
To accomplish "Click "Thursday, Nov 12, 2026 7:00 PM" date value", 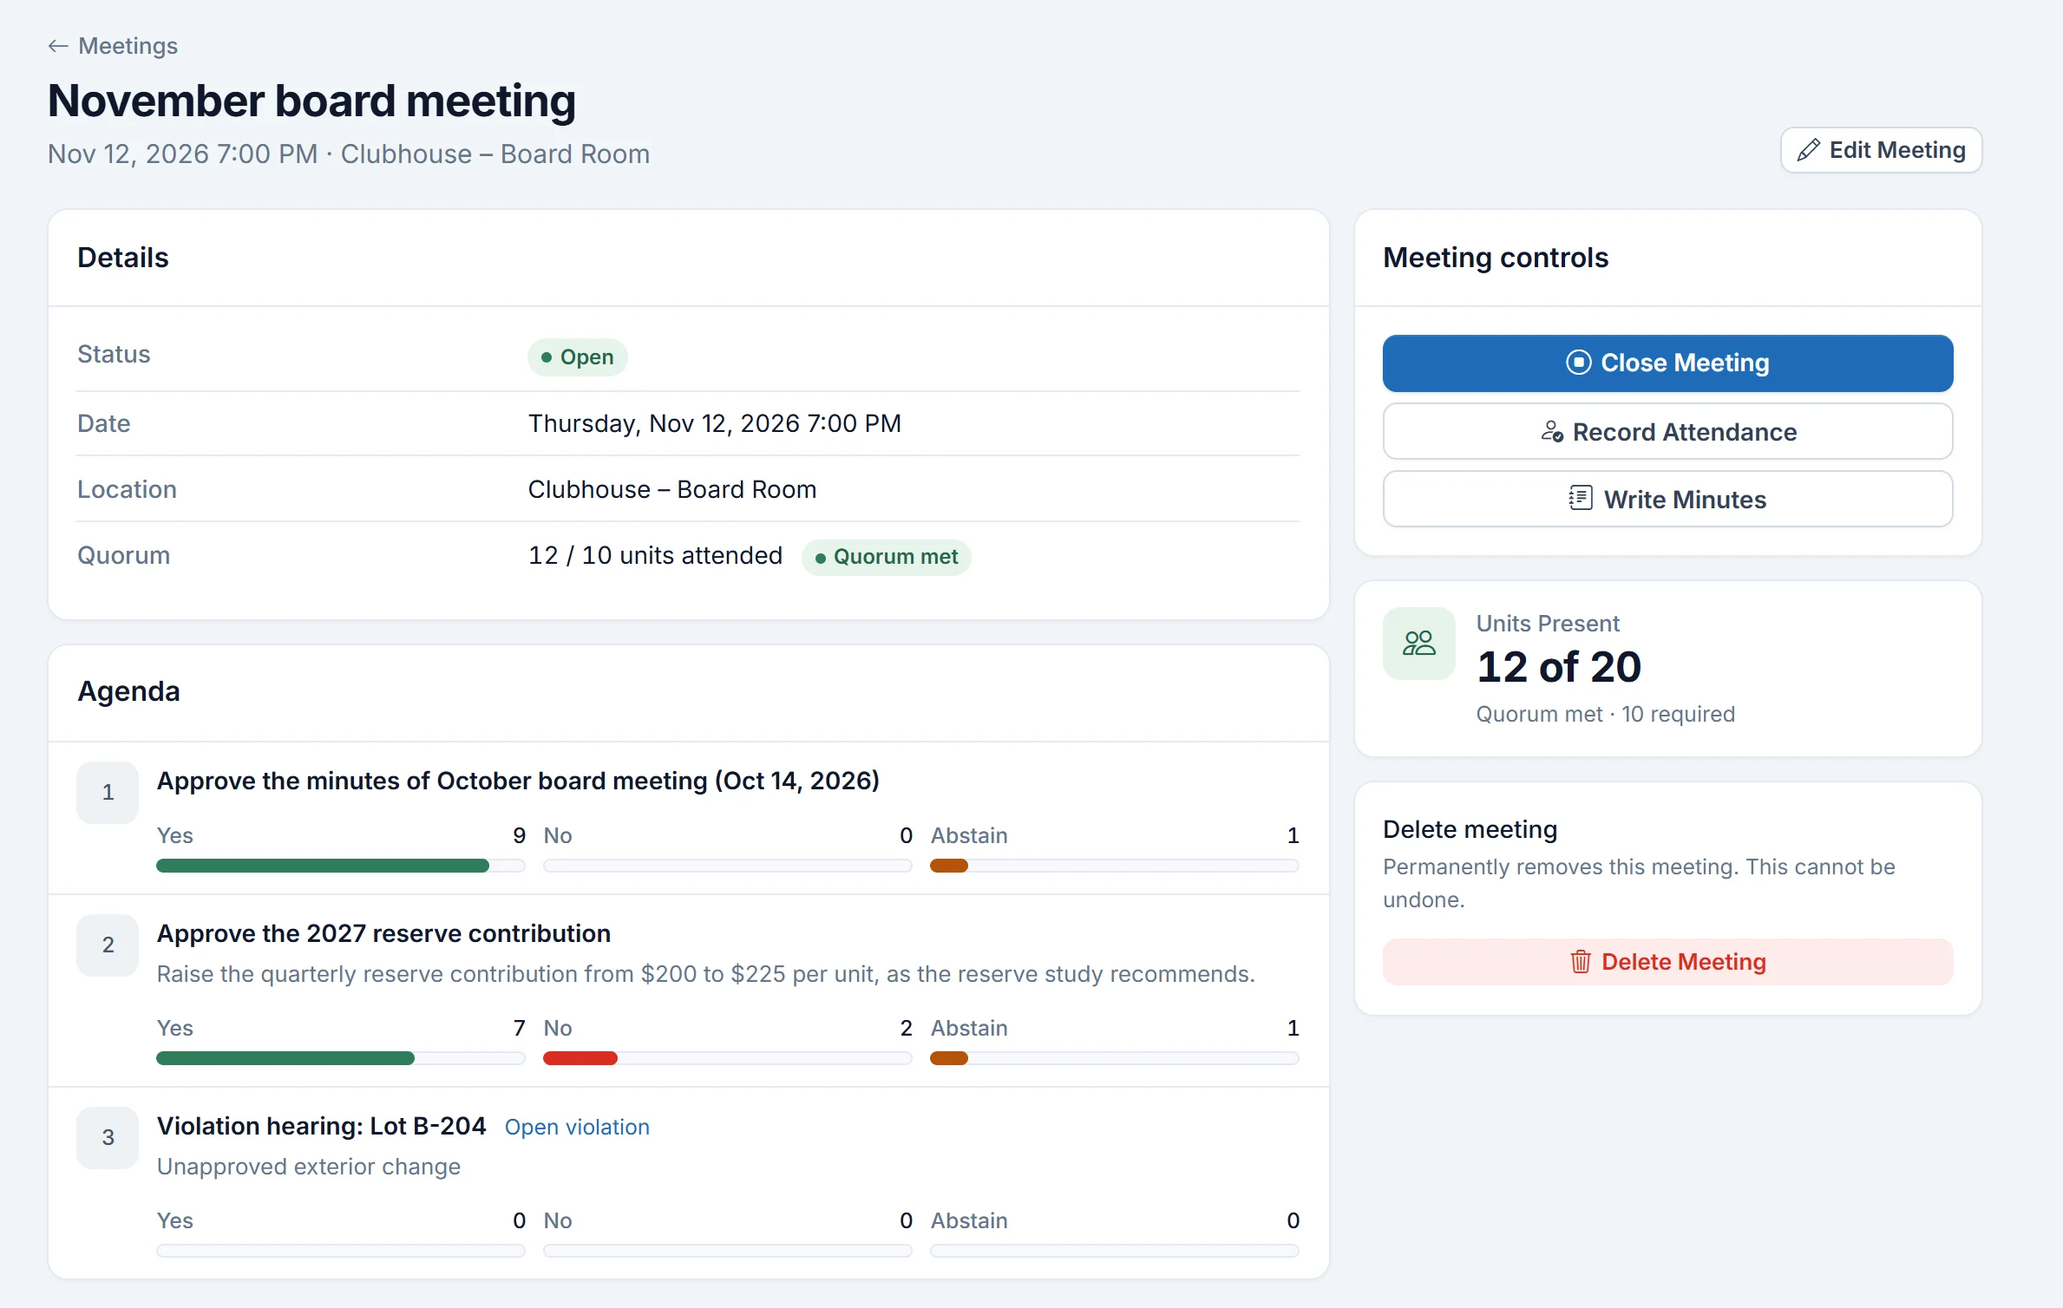I will click(715, 423).
